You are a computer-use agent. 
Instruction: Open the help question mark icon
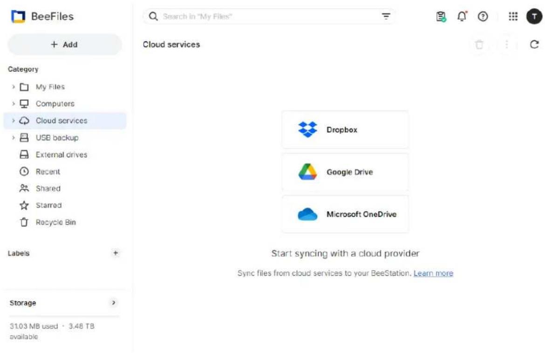click(483, 16)
